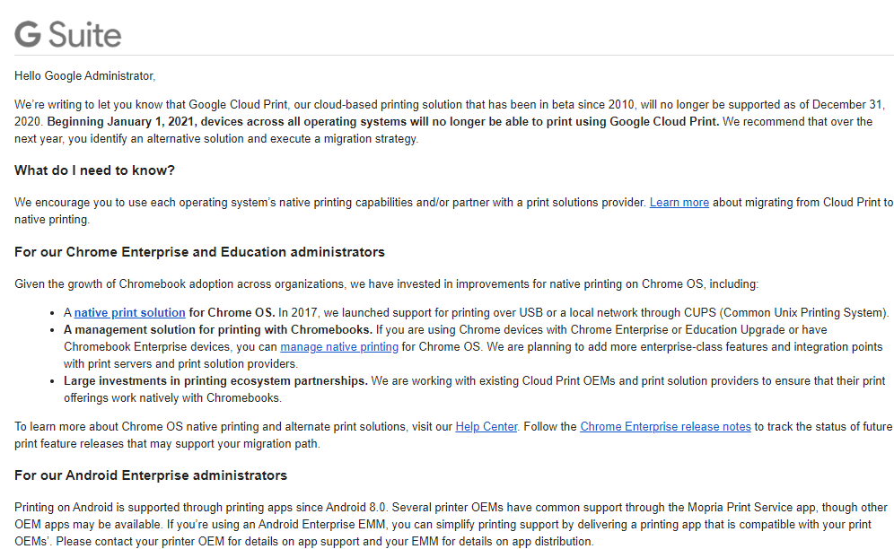Viewport: 894px width, 549px height.
Task: Visit the "Help Center" link
Action: [486, 426]
